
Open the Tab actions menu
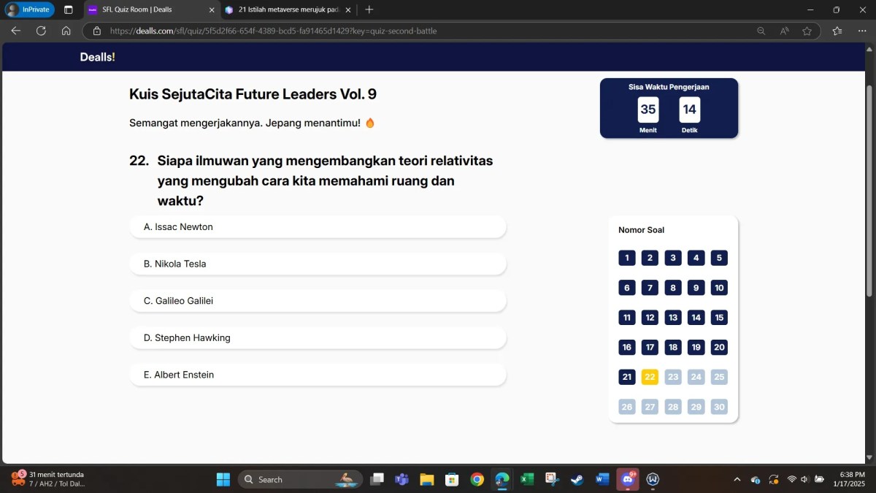68,9
